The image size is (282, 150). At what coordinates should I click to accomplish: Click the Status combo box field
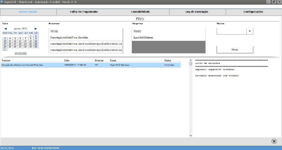(x=231, y=31)
